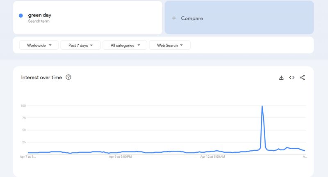Download the interest over time data
Viewport: 328px width, 177px height.
[281, 78]
